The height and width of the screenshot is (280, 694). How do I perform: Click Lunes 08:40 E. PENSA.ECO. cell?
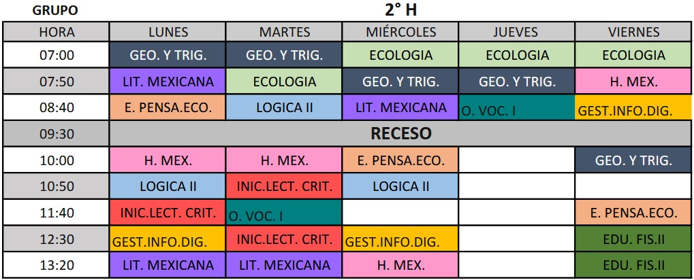(x=168, y=108)
